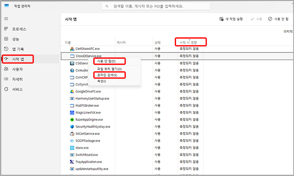Sort by the 이름 (Name) column header

68,43
